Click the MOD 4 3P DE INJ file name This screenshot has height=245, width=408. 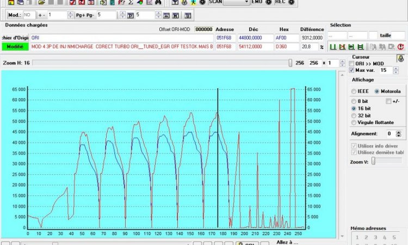121,47
